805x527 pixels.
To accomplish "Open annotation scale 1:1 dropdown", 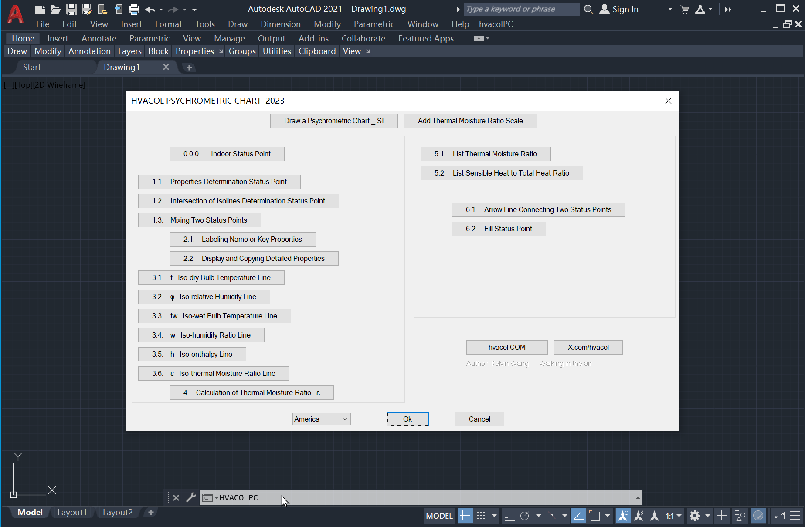I will point(673,516).
